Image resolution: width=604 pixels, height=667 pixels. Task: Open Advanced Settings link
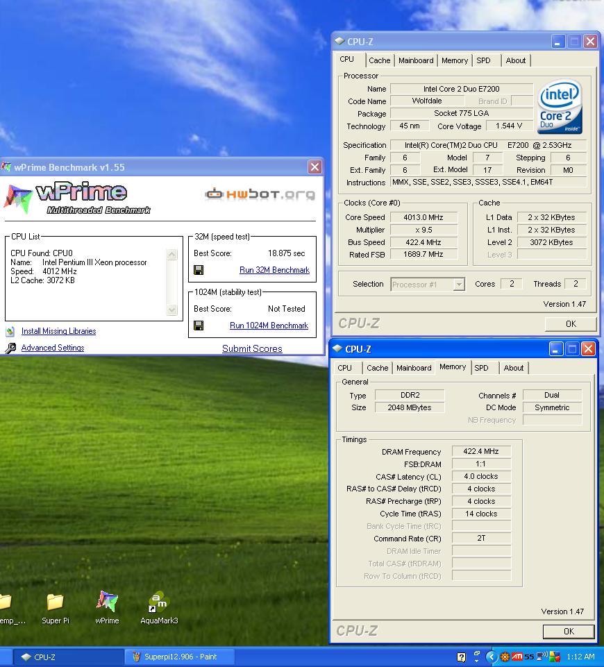pyautogui.click(x=53, y=348)
